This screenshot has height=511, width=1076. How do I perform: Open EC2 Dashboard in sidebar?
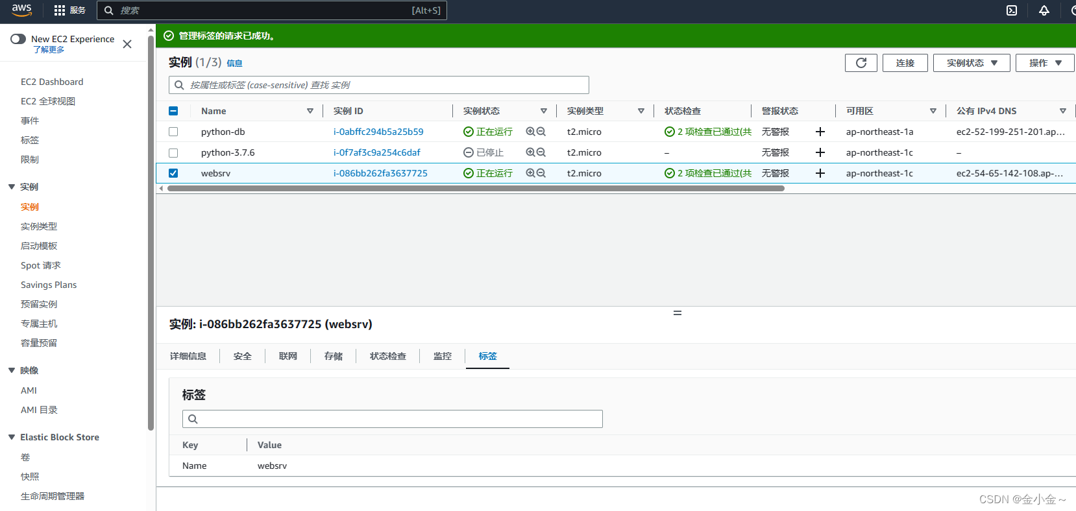pos(52,82)
